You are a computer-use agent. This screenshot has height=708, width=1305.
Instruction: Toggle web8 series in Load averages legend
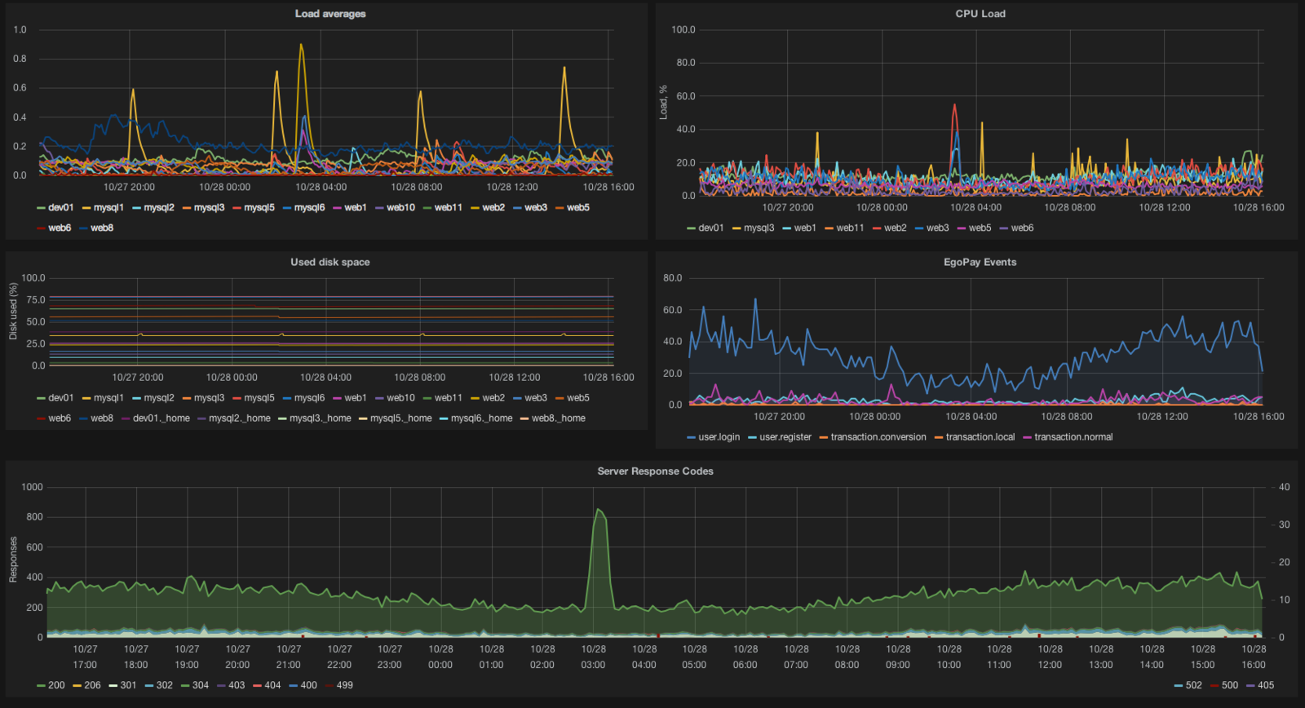point(102,228)
